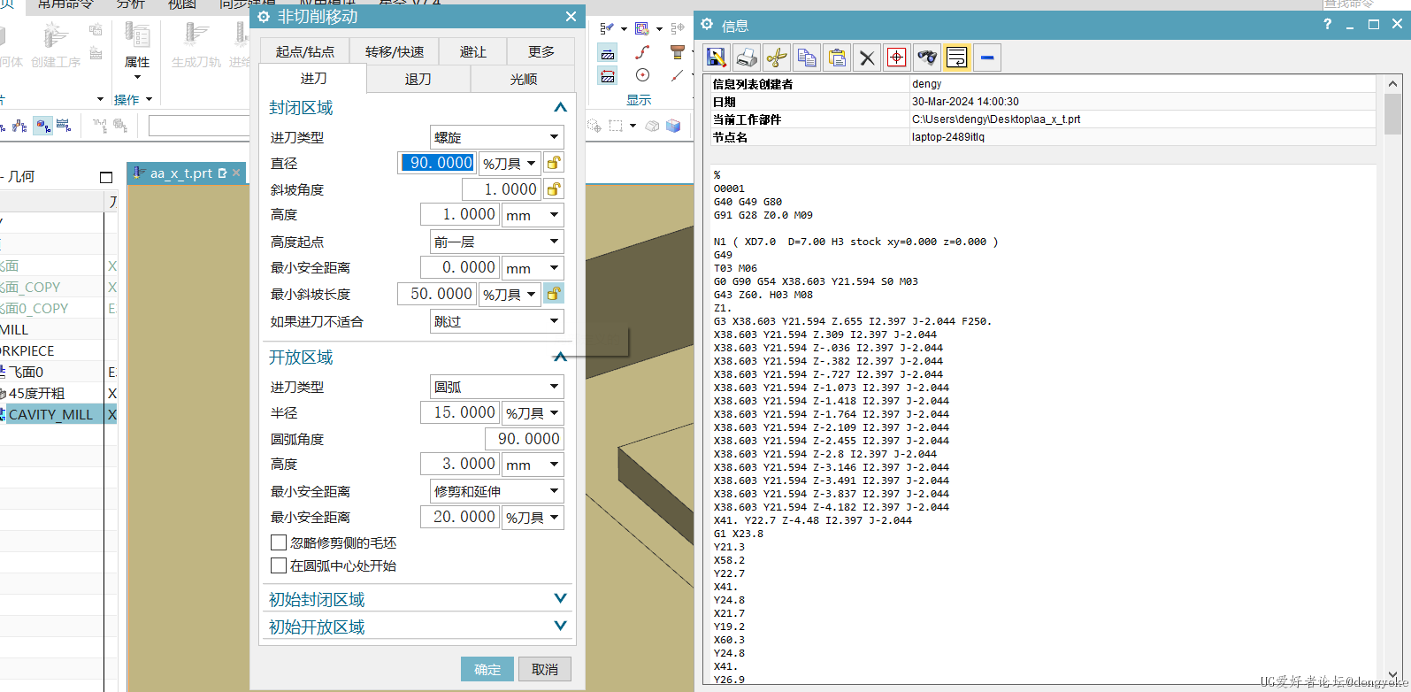Collapse the 开放区域 section
This screenshot has height=692, width=1411.
(x=560, y=357)
